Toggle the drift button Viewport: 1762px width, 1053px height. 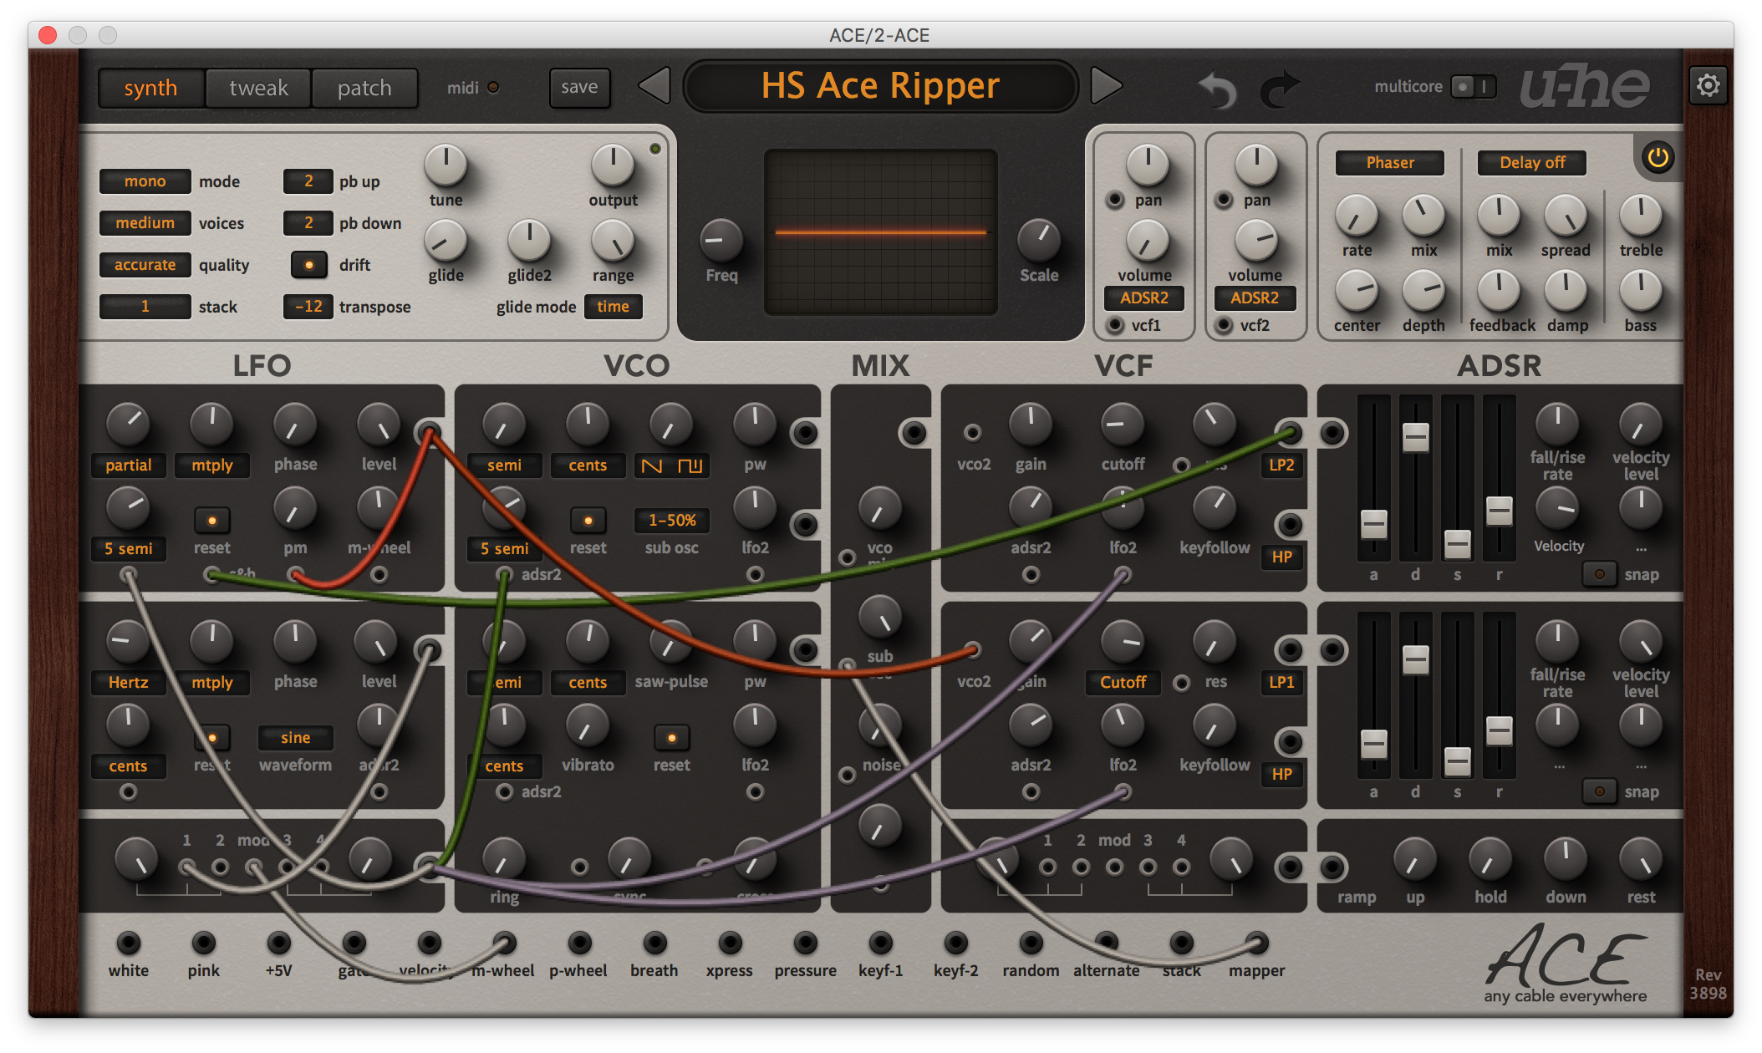pyautogui.click(x=308, y=265)
